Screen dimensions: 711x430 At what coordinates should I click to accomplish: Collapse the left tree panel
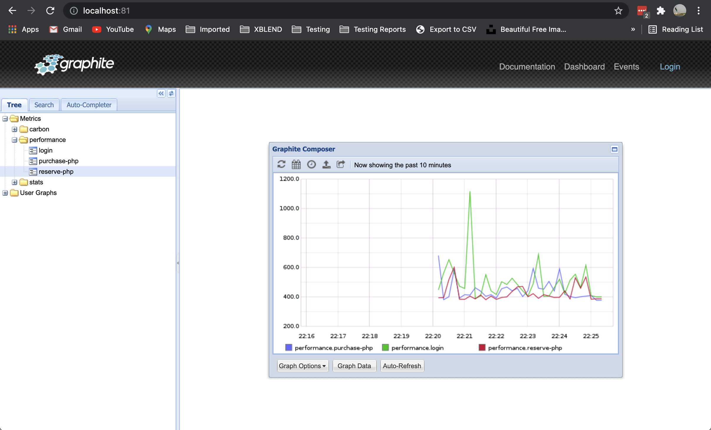coord(161,94)
